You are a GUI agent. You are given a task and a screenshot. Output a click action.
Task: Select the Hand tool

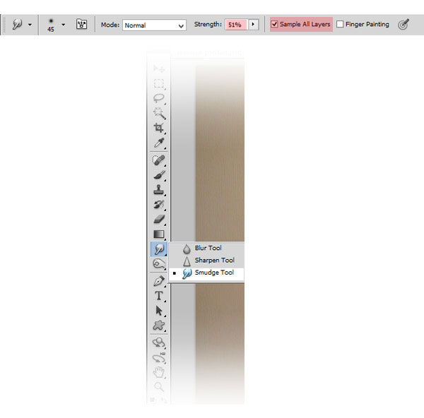pyautogui.click(x=159, y=372)
